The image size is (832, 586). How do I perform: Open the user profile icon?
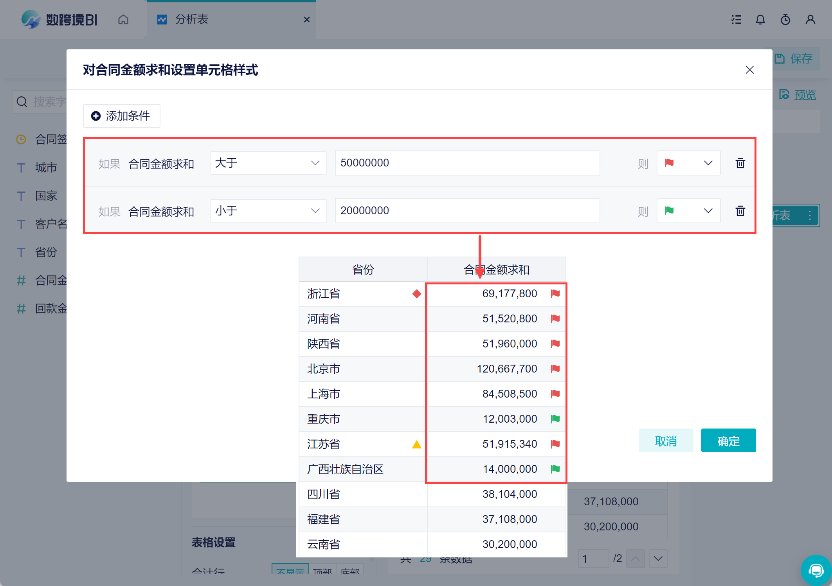click(810, 20)
